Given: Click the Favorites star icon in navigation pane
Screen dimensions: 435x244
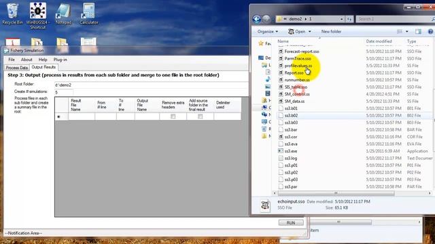Looking at the screenshot, I should click(x=261, y=43).
